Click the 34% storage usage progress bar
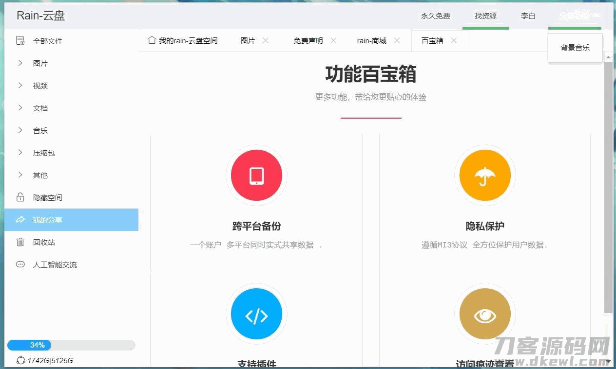Image resolution: width=616 pixels, height=369 pixels. pyautogui.click(x=71, y=345)
